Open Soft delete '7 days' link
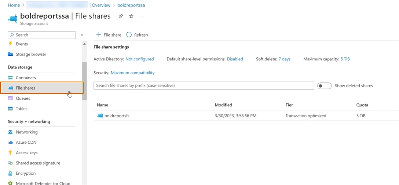The height and width of the screenshot is (185, 399). click(x=285, y=59)
